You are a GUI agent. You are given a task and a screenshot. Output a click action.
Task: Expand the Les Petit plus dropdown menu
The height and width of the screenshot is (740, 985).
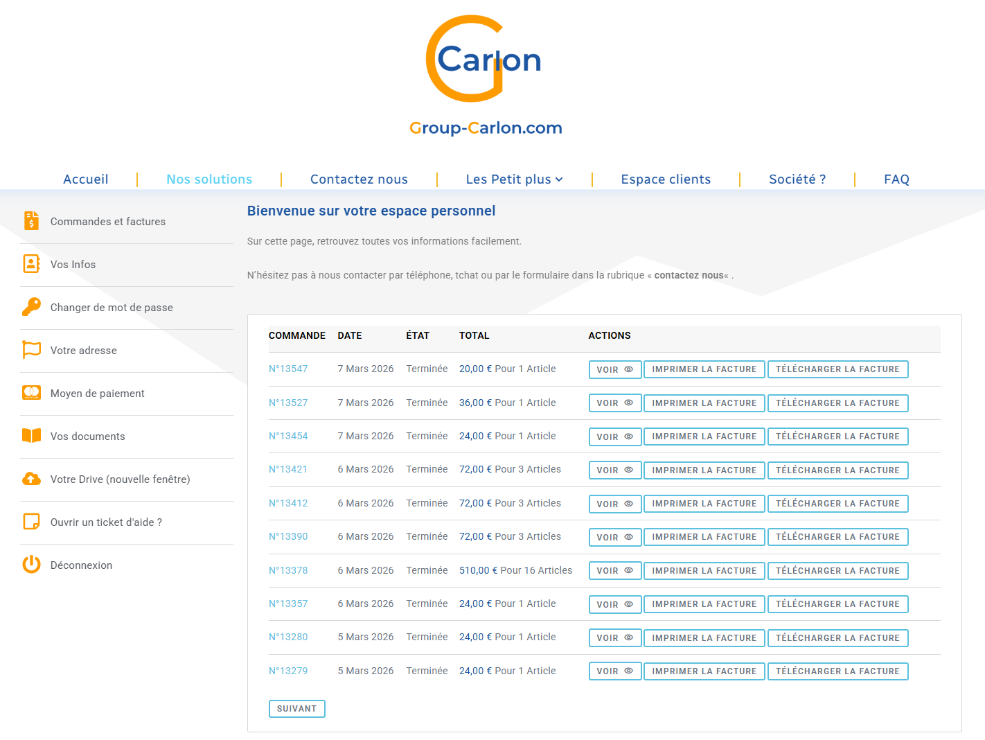tap(514, 179)
